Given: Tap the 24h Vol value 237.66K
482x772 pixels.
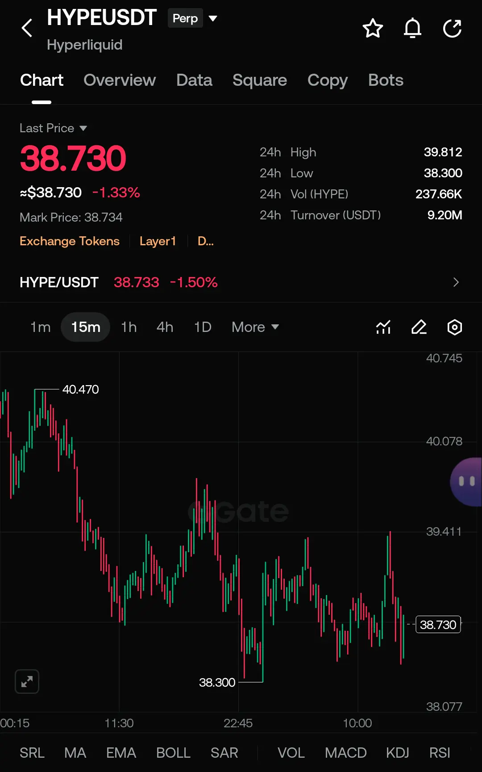Looking at the screenshot, I should click(439, 194).
